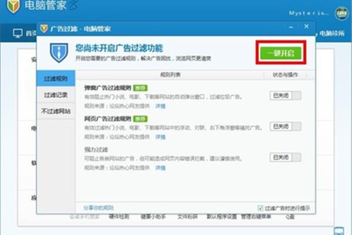Close the 广告过滤 dialog
Image resolution: width=352 pixels, height=235 pixels.
tap(306, 26)
